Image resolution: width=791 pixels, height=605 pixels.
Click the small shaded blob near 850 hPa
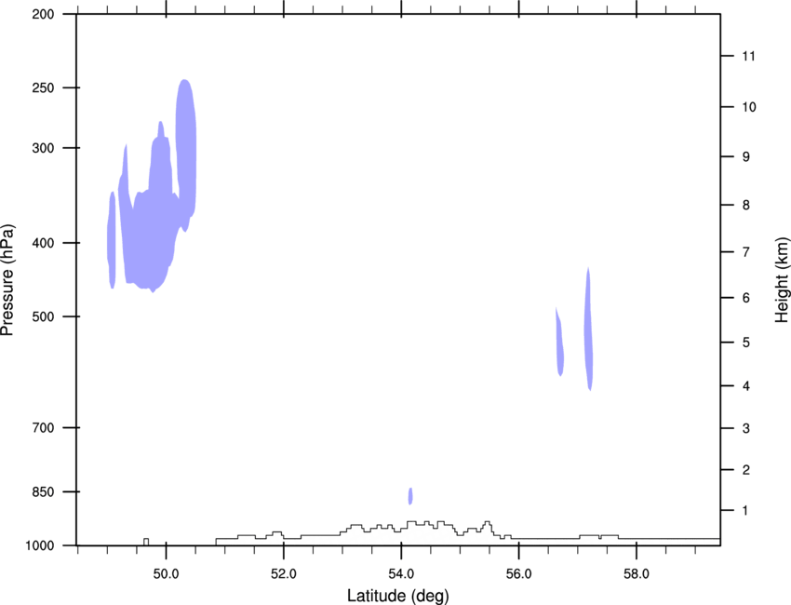click(410, 496)
